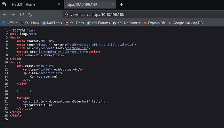This screenshot has width=224, height=128.
Task: Click the <!DOCTYPE html> line
Action: point(22,31)
